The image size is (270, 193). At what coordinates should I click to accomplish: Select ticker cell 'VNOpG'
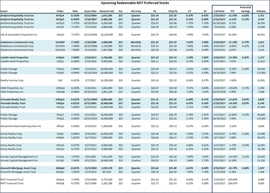(x=60, y=99)
